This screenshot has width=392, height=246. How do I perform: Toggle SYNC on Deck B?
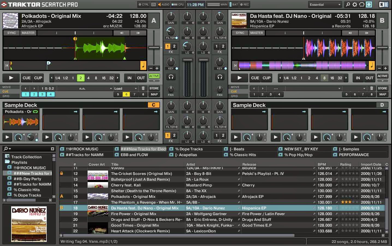pos(240,33)
